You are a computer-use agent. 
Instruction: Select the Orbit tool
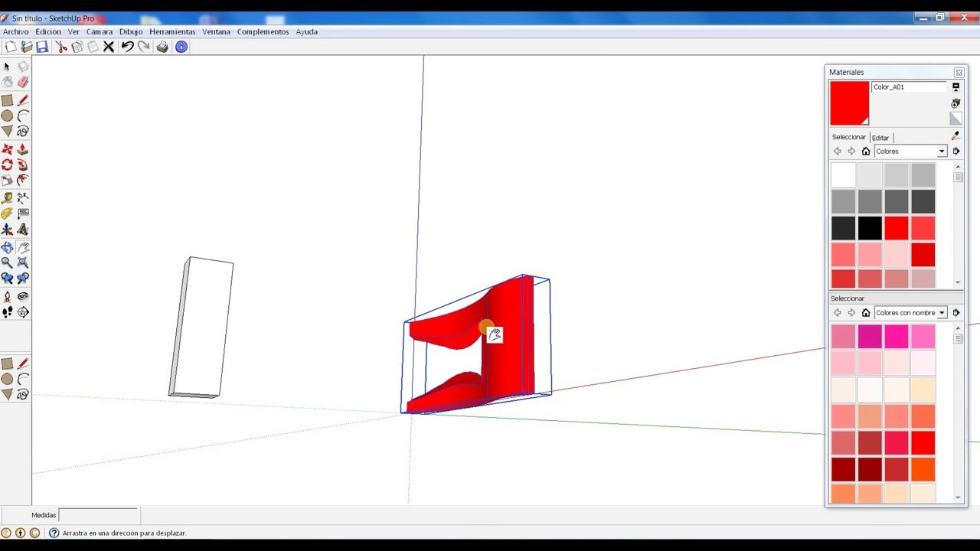pyautogui.click(x=7, y=247)
